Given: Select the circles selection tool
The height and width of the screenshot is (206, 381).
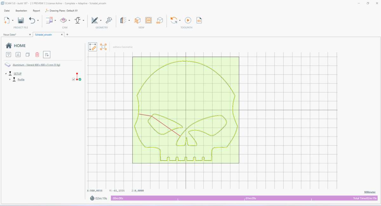Looking at the screenshot, I should (x=103, y=47).
